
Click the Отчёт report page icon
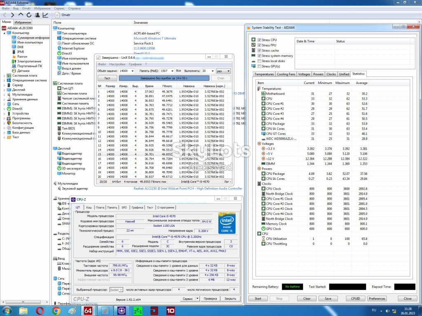click(57, 15)
